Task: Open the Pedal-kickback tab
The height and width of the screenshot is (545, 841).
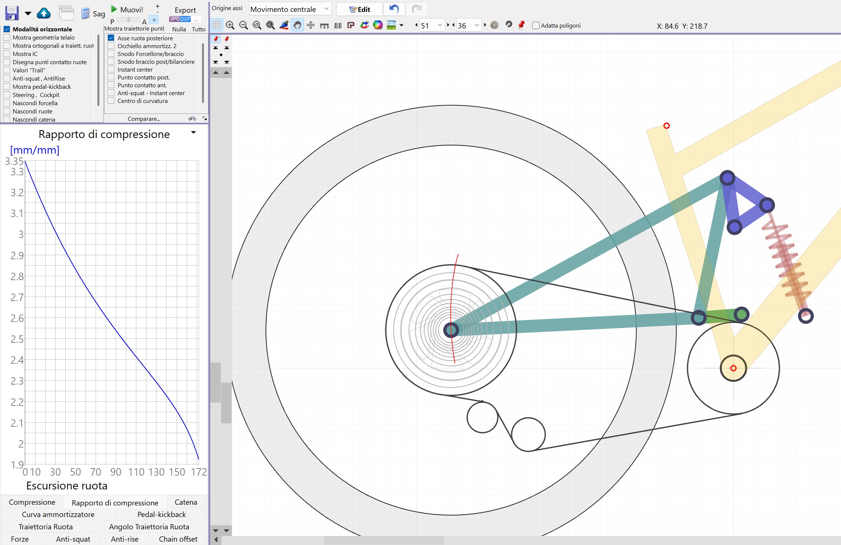Action: coord(161,514)
